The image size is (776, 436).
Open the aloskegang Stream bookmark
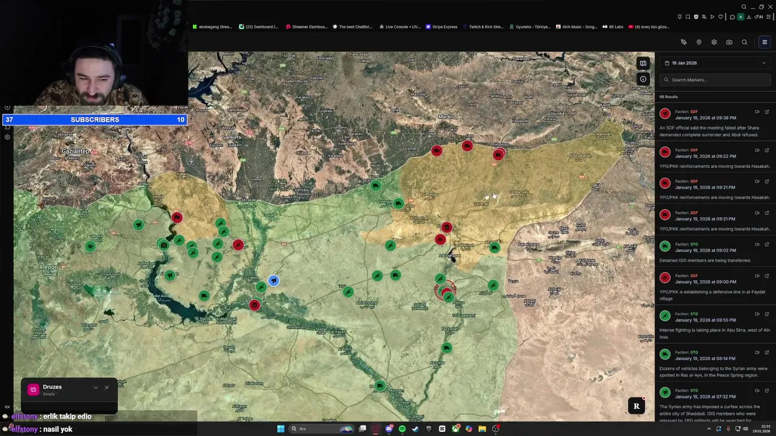tap(212, 27)
